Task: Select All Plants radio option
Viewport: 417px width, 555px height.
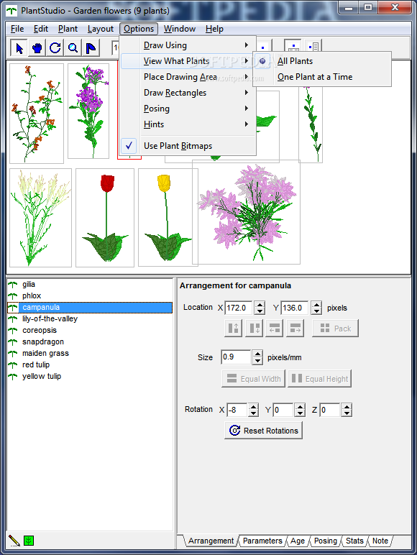Action: [x=322, y=61]
